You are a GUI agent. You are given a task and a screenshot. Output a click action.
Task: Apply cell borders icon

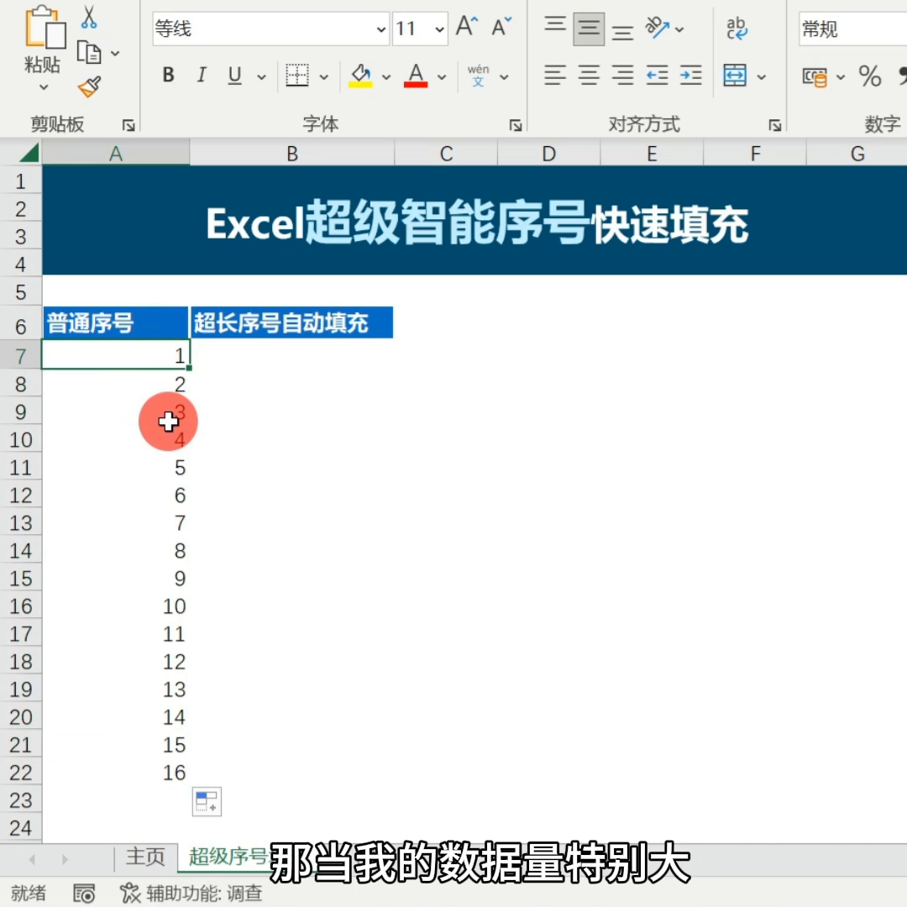coord(297,76)
